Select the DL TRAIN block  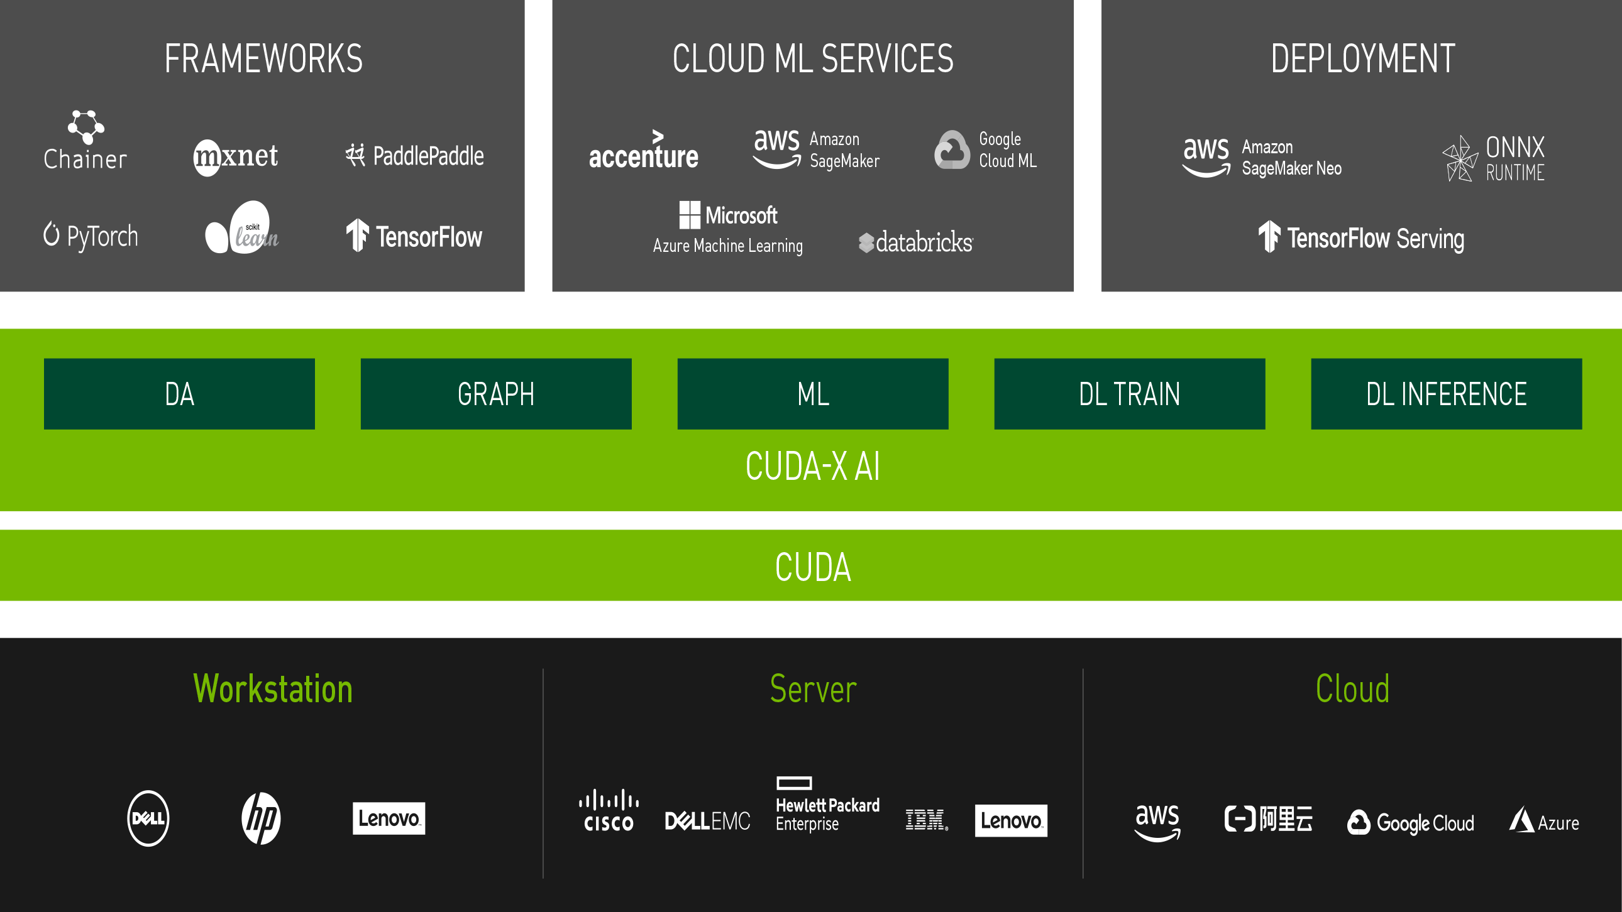(x=1129, y=394)
